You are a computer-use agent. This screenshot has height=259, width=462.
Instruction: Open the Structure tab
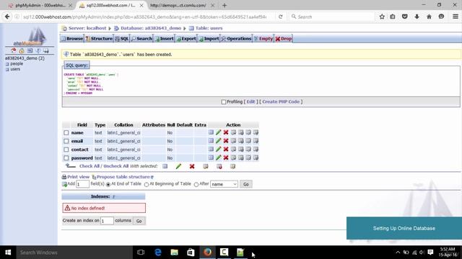[x=99, y=38]
